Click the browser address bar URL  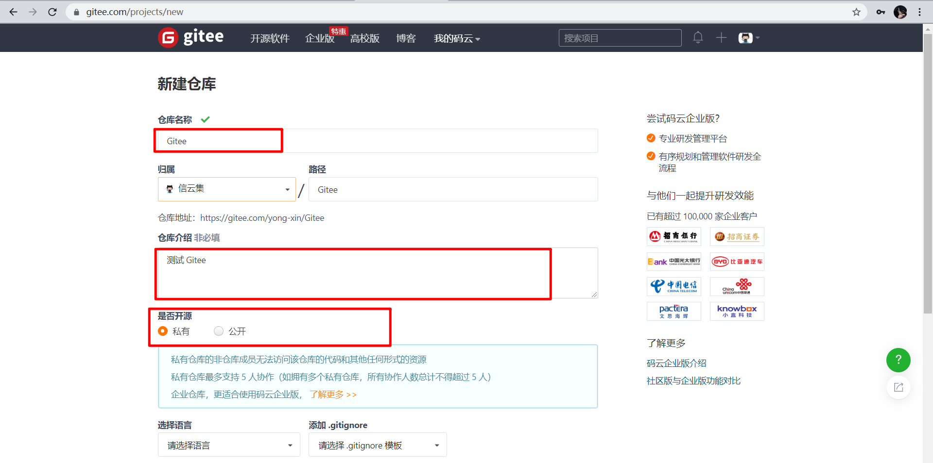[x=135, y=12]
